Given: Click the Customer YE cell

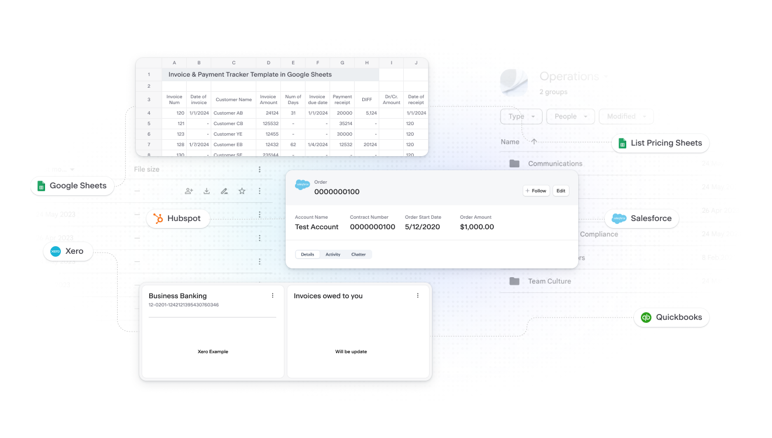Looking at the screenshot, I should click(234, 134).
